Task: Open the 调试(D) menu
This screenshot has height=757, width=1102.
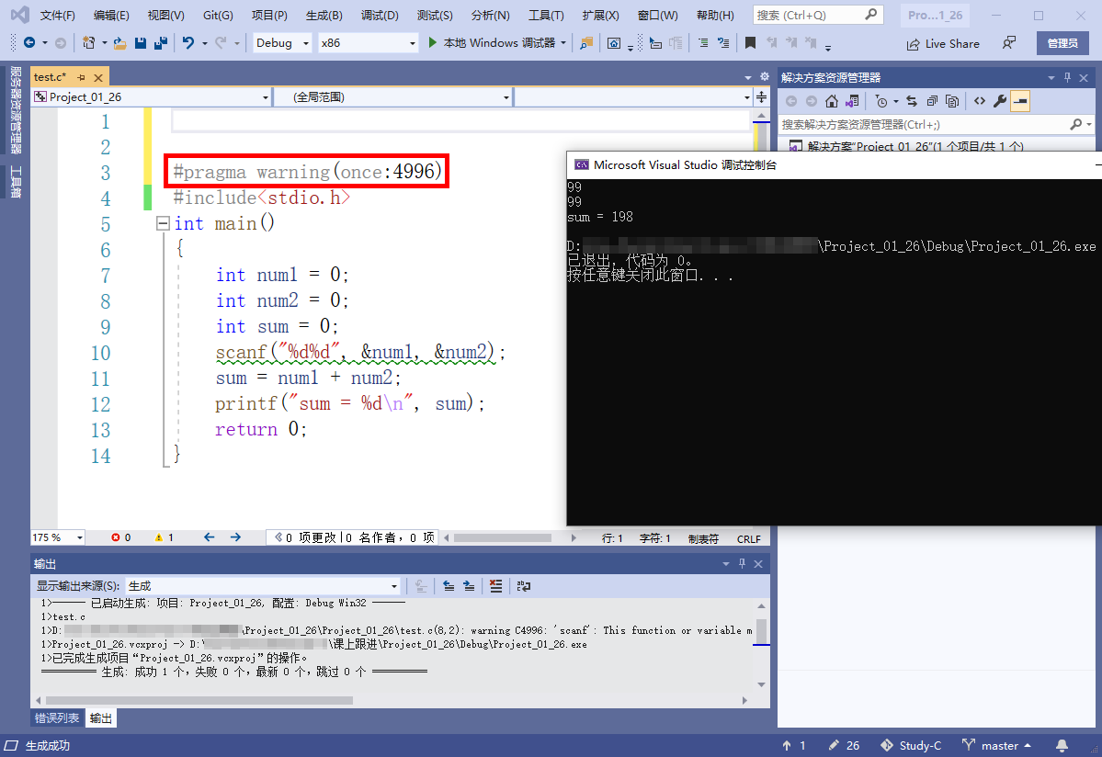Action: pyautogui.click(x=380, y=16)
